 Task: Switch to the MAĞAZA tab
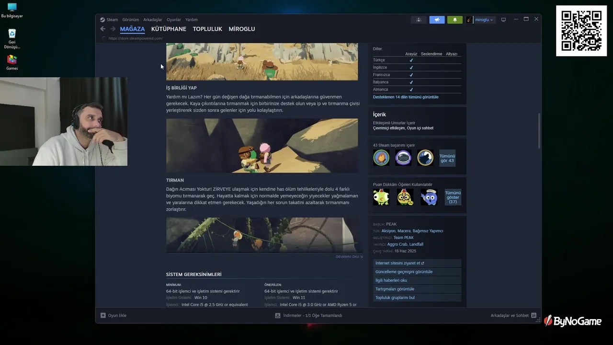[132, 29]
